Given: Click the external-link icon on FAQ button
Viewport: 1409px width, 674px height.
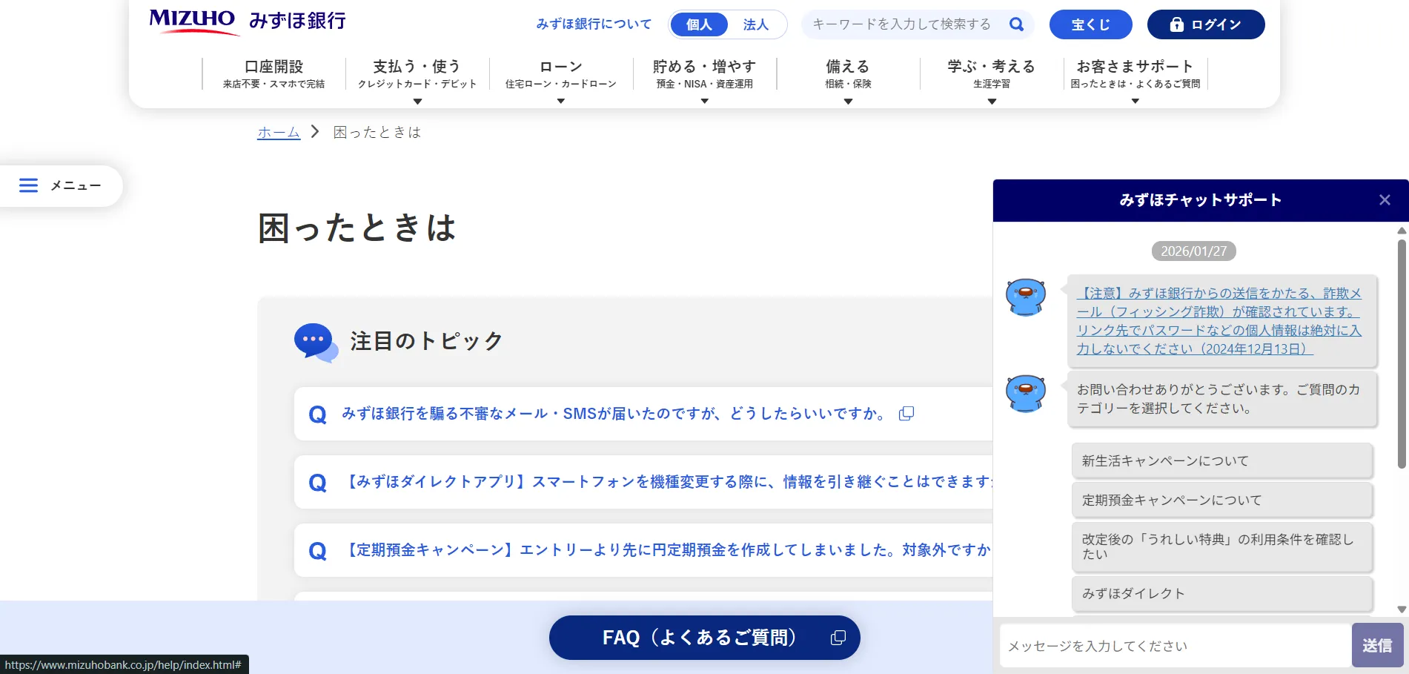Looking at the screenshot, I should tap(838, 638).
